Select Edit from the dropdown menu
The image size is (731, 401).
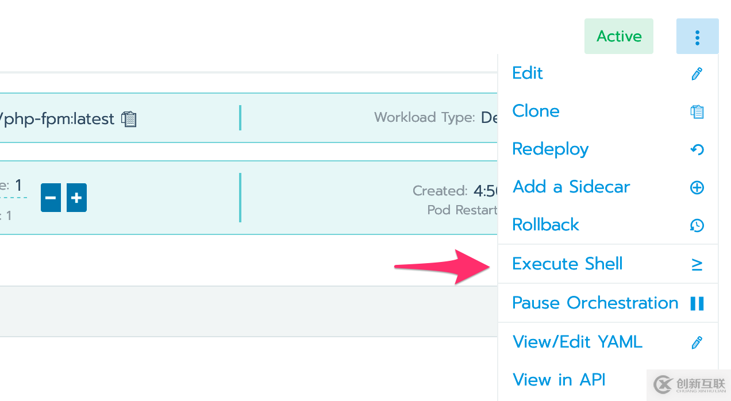[528, 73]
